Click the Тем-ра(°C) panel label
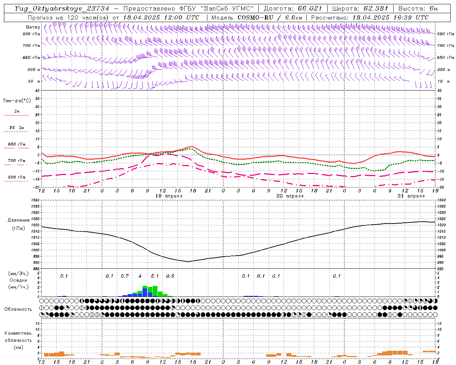Viewport: 456px width, 365px height. coord(17,101)
